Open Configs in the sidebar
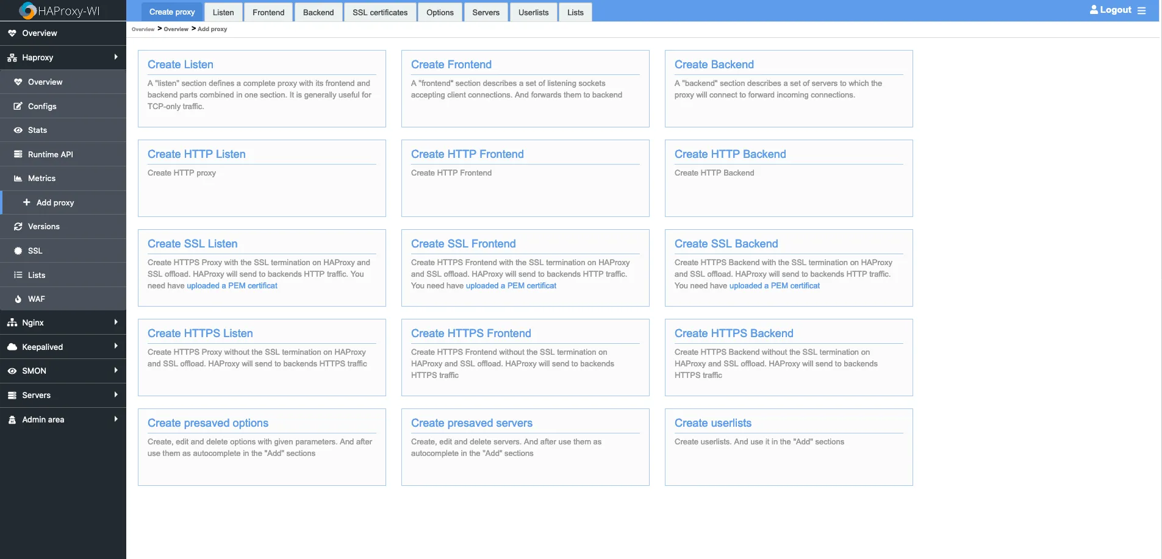This screenshot has width=1162, height=559. click(63, 106)
